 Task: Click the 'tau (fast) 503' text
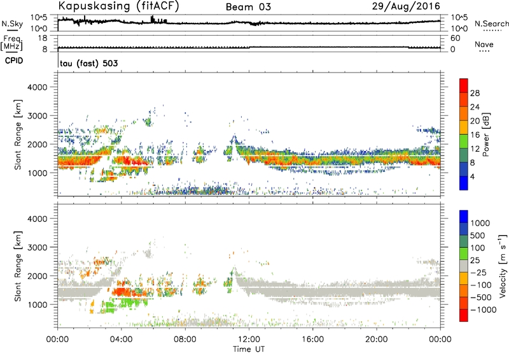point(89,63)
